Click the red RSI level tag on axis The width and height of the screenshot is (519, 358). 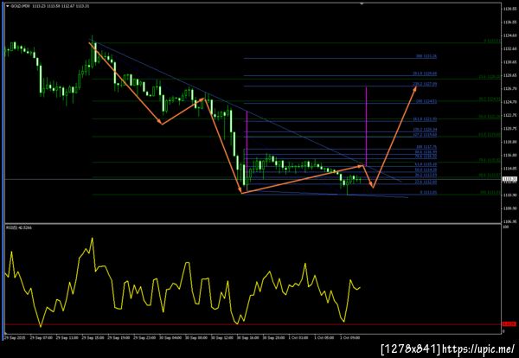coord(508,324)
